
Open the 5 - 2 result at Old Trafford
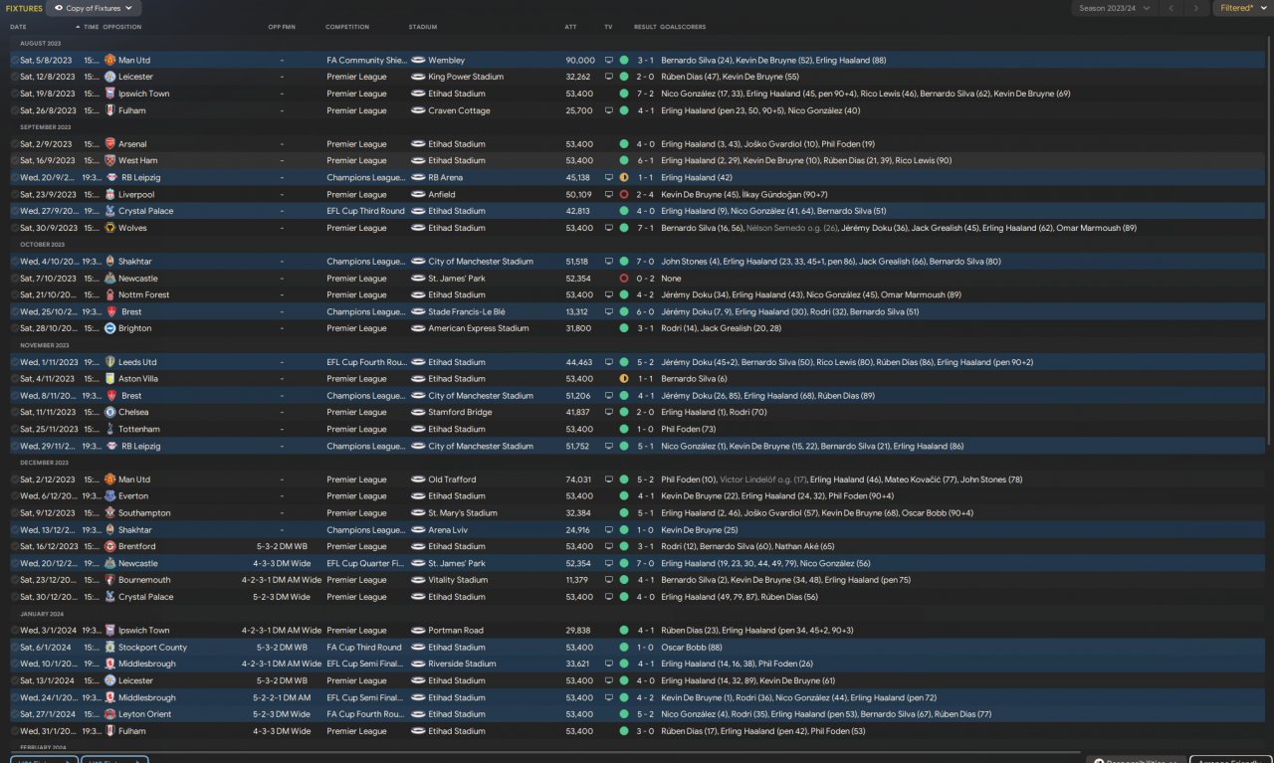tap(646, 479)
